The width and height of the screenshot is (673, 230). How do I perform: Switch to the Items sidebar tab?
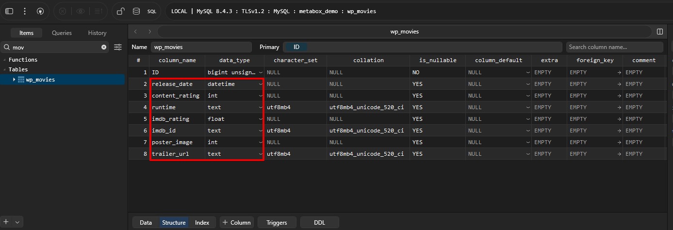26,33
